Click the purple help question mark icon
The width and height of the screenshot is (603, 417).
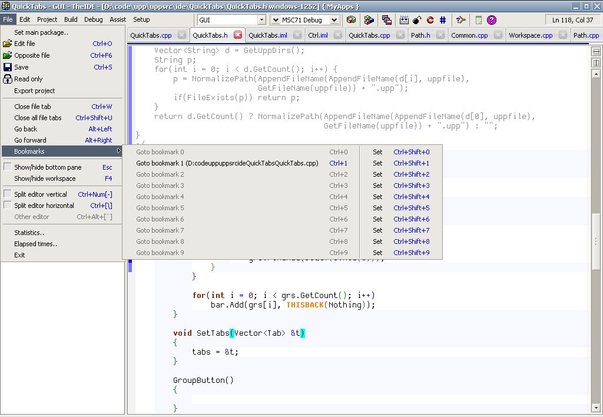pyautogui.click(x=492, y=19)
